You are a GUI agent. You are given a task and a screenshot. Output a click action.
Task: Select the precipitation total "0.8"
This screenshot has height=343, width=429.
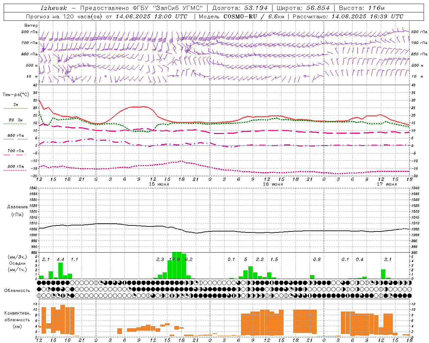tap(317, 259)
